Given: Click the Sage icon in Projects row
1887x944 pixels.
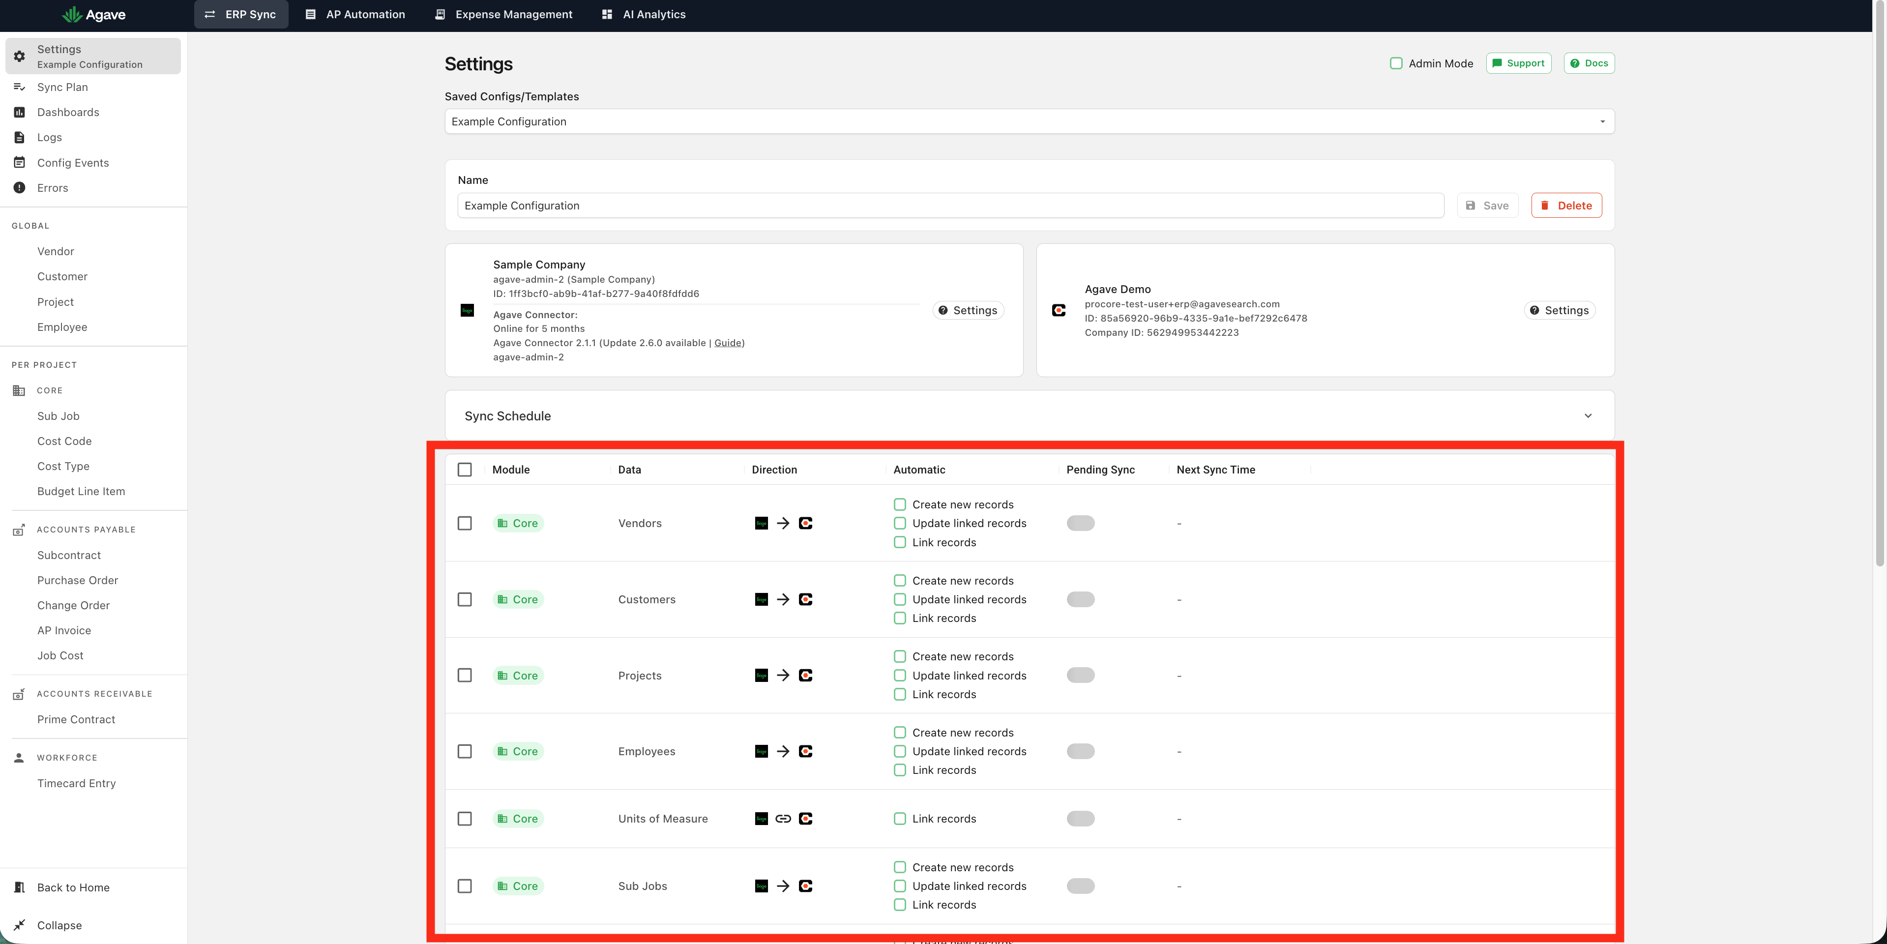Looking at the screenshot, I should [761, 675].
